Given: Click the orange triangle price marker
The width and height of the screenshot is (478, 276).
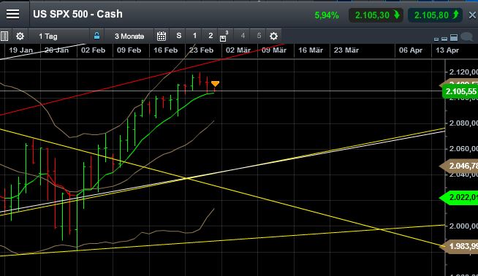Looking at the screenshot, I should tap(215, 84).
